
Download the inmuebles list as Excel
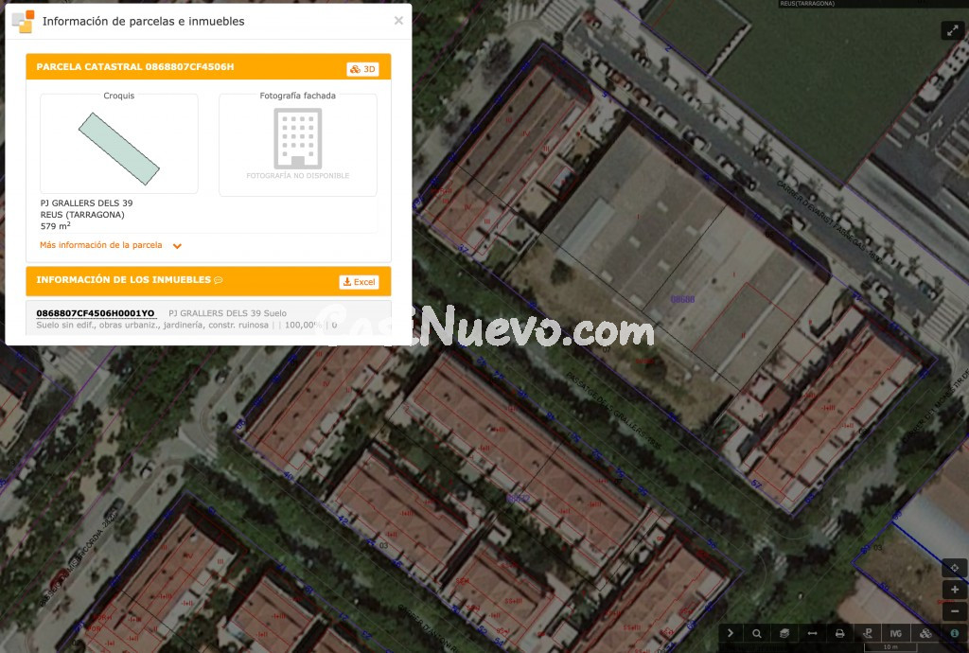point(359,281)
